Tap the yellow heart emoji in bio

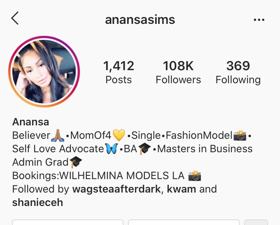click(x=119, y=135)
